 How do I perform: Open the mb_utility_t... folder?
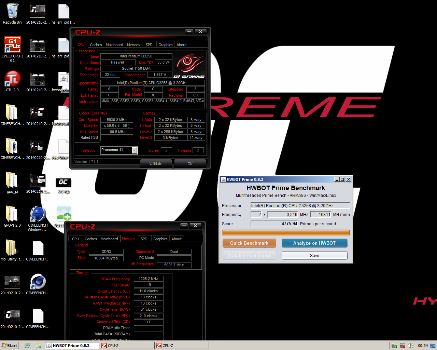(x=12, y=251)
